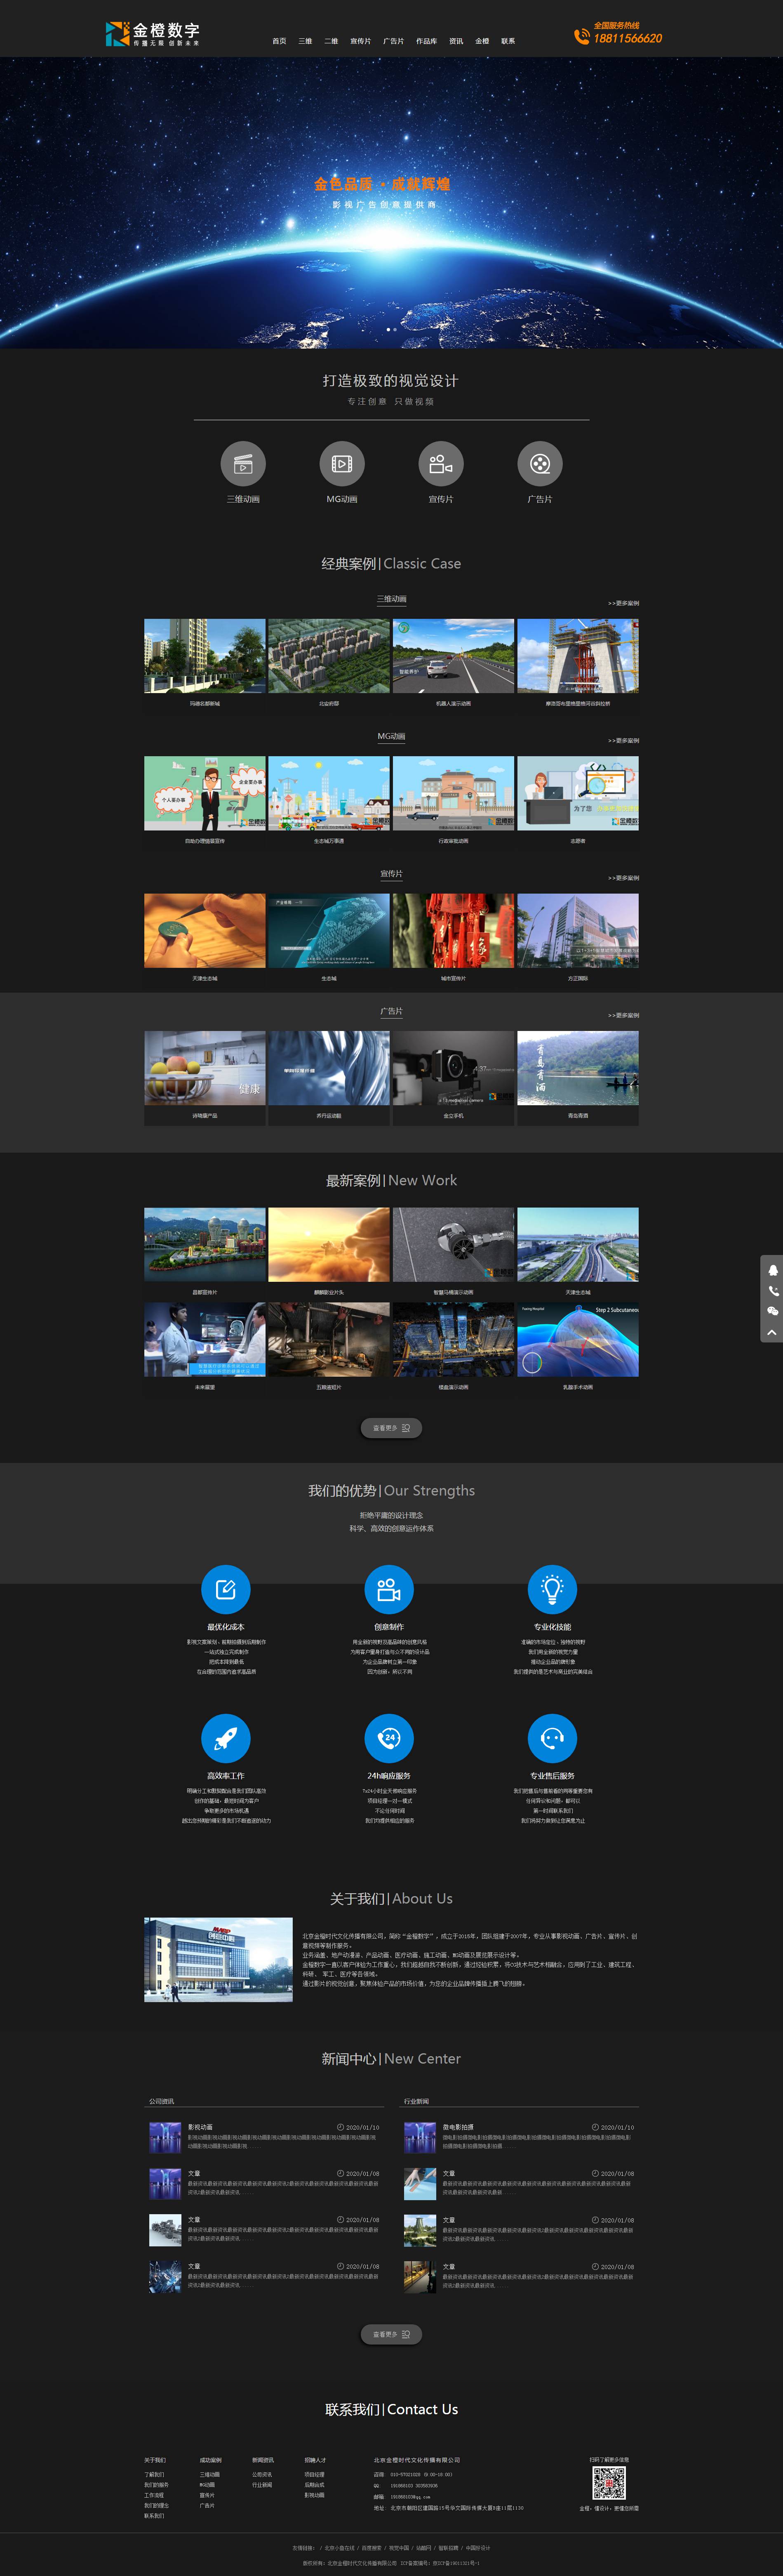This screenshot has width=783, height=2576.
Task: Click 查看更多 button under News Center
Action: click(391, 2334)
